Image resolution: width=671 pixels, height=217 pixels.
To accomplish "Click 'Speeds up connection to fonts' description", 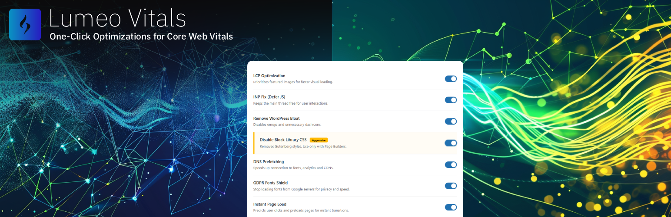I will click(x=293, y=168).
